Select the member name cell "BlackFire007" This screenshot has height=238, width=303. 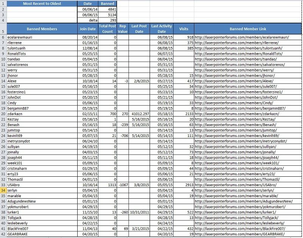click(x=42, y=229)
